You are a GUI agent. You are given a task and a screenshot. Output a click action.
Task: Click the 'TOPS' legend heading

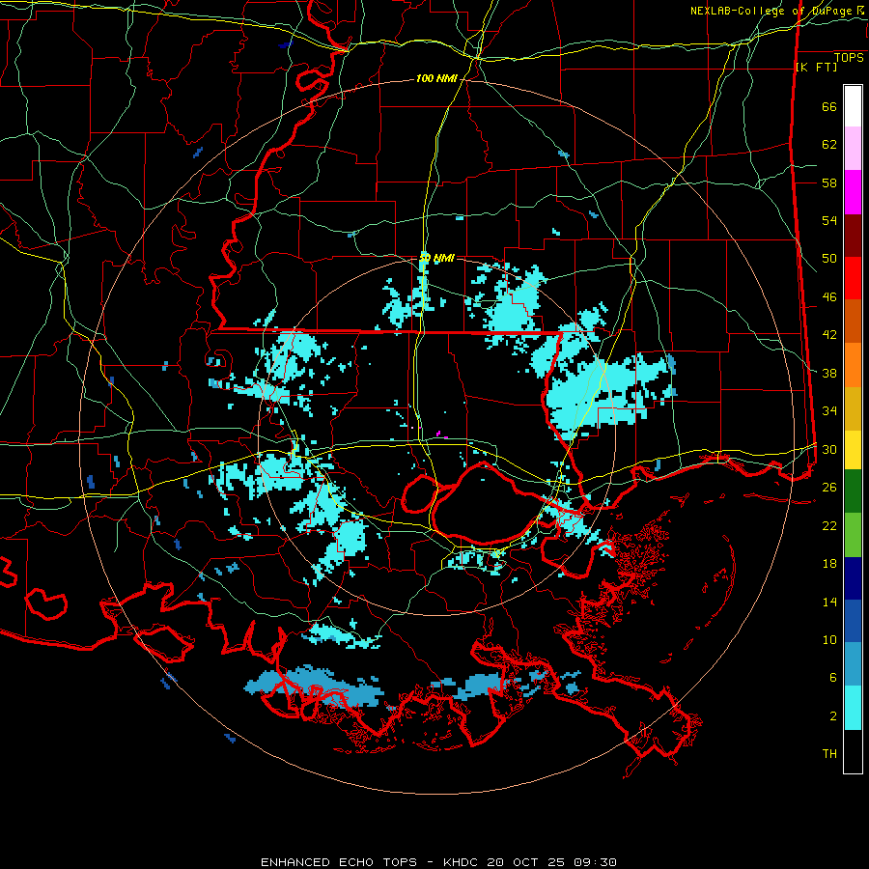point(849,58)
